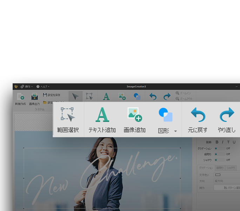Click the small add-image icon in dimmed ribbon
The image size is (240, 211).
point(122,96)
